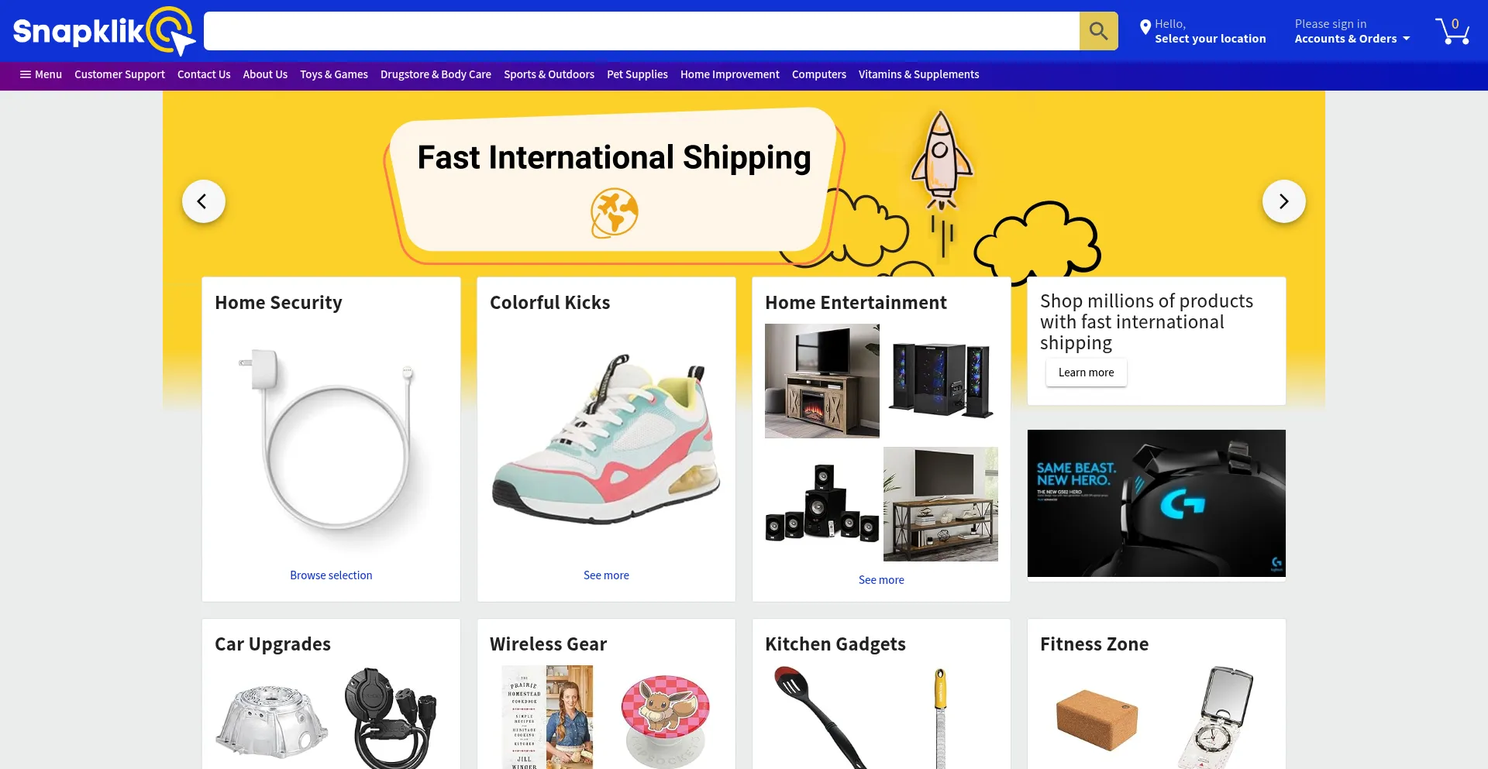Advance to next banner slide arrow
Viewport: 1488px width, 769px height.
pos(1283,201)
